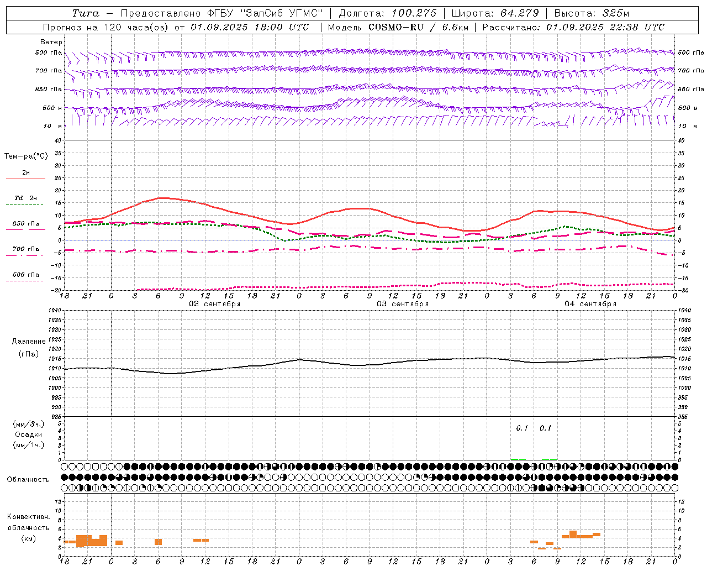The height and width of the screenshot is (566, 707).
Task: Click the "Конвективн." convective cloud label
Action: (x=28, y=517)
